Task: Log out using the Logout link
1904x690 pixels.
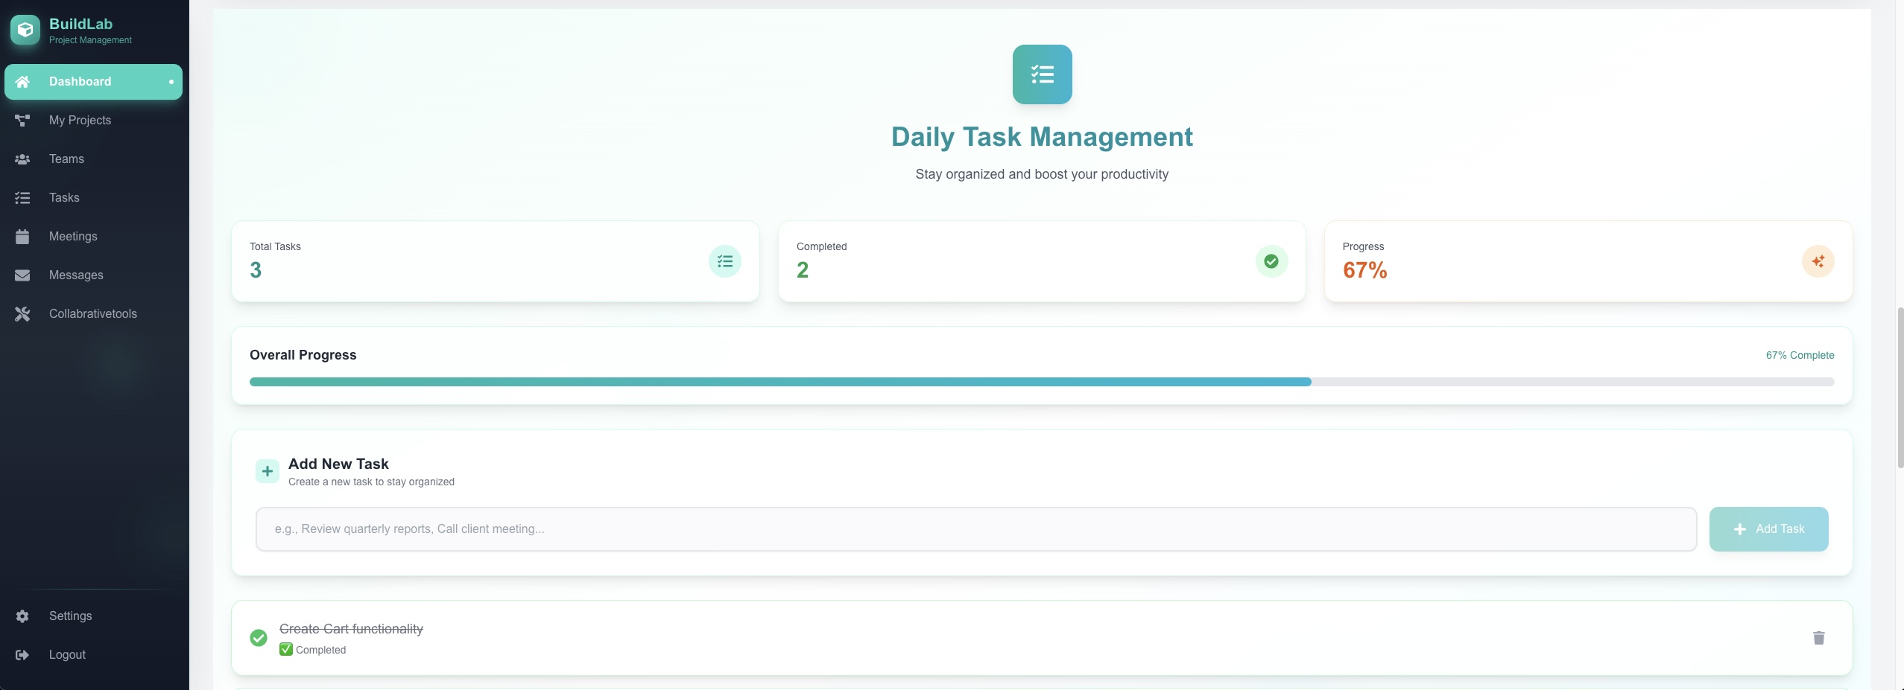Action: pyautogui.click(x=67, y=655)
